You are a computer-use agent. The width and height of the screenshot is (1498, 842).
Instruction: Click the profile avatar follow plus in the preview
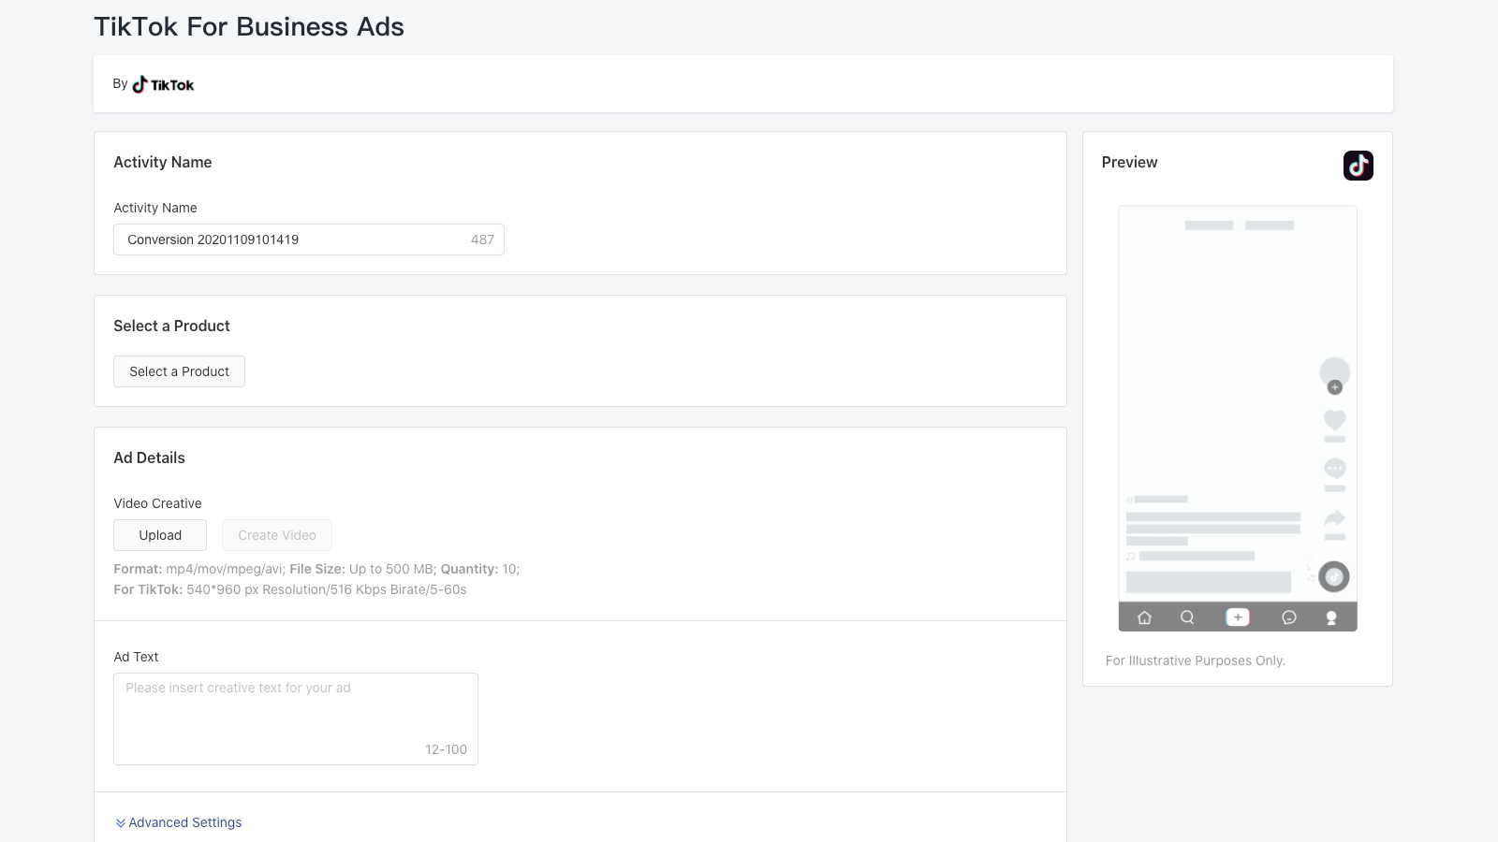(1335, 387)
